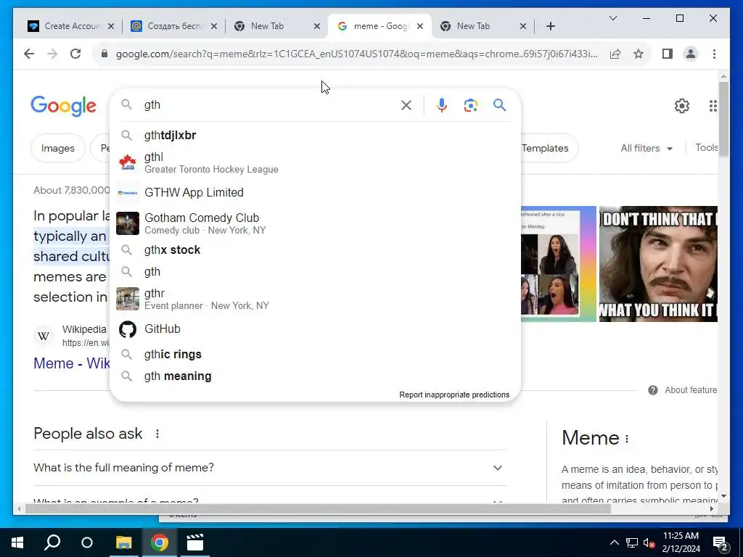Open Meme knowledge panel more options
Viewport: 743px width, 557px height.
point(627,439)
